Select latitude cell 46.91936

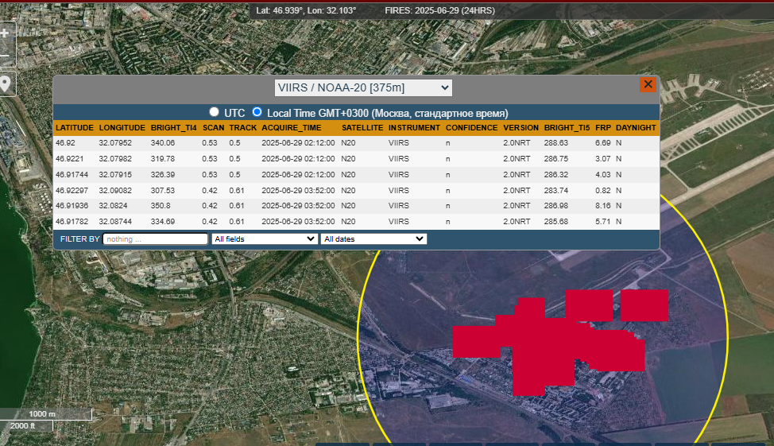coord(72,205)
